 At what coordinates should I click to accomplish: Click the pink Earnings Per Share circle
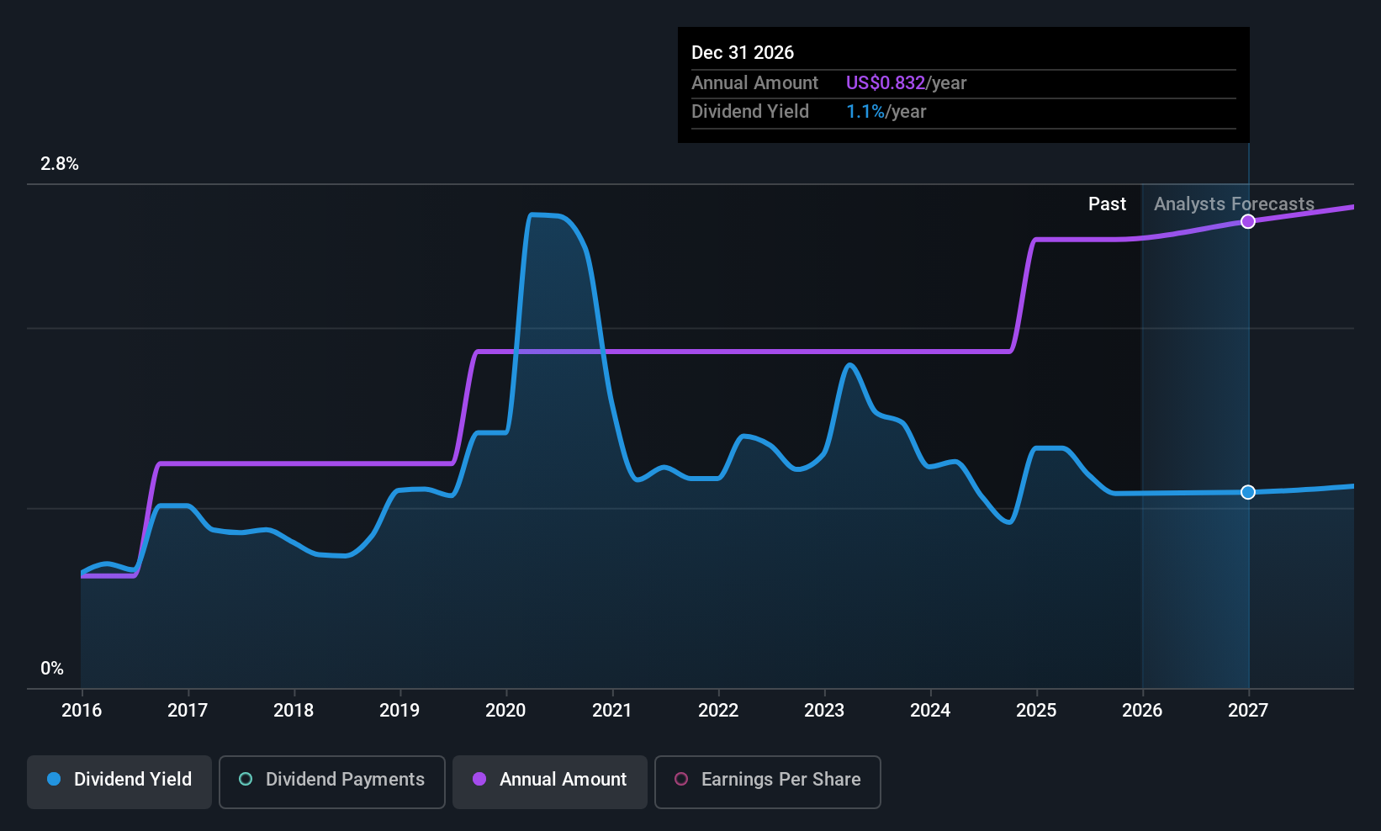(x=681, y=779)
